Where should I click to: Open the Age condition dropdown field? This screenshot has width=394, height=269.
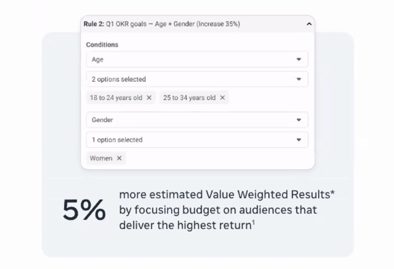(x=197, y=59)
